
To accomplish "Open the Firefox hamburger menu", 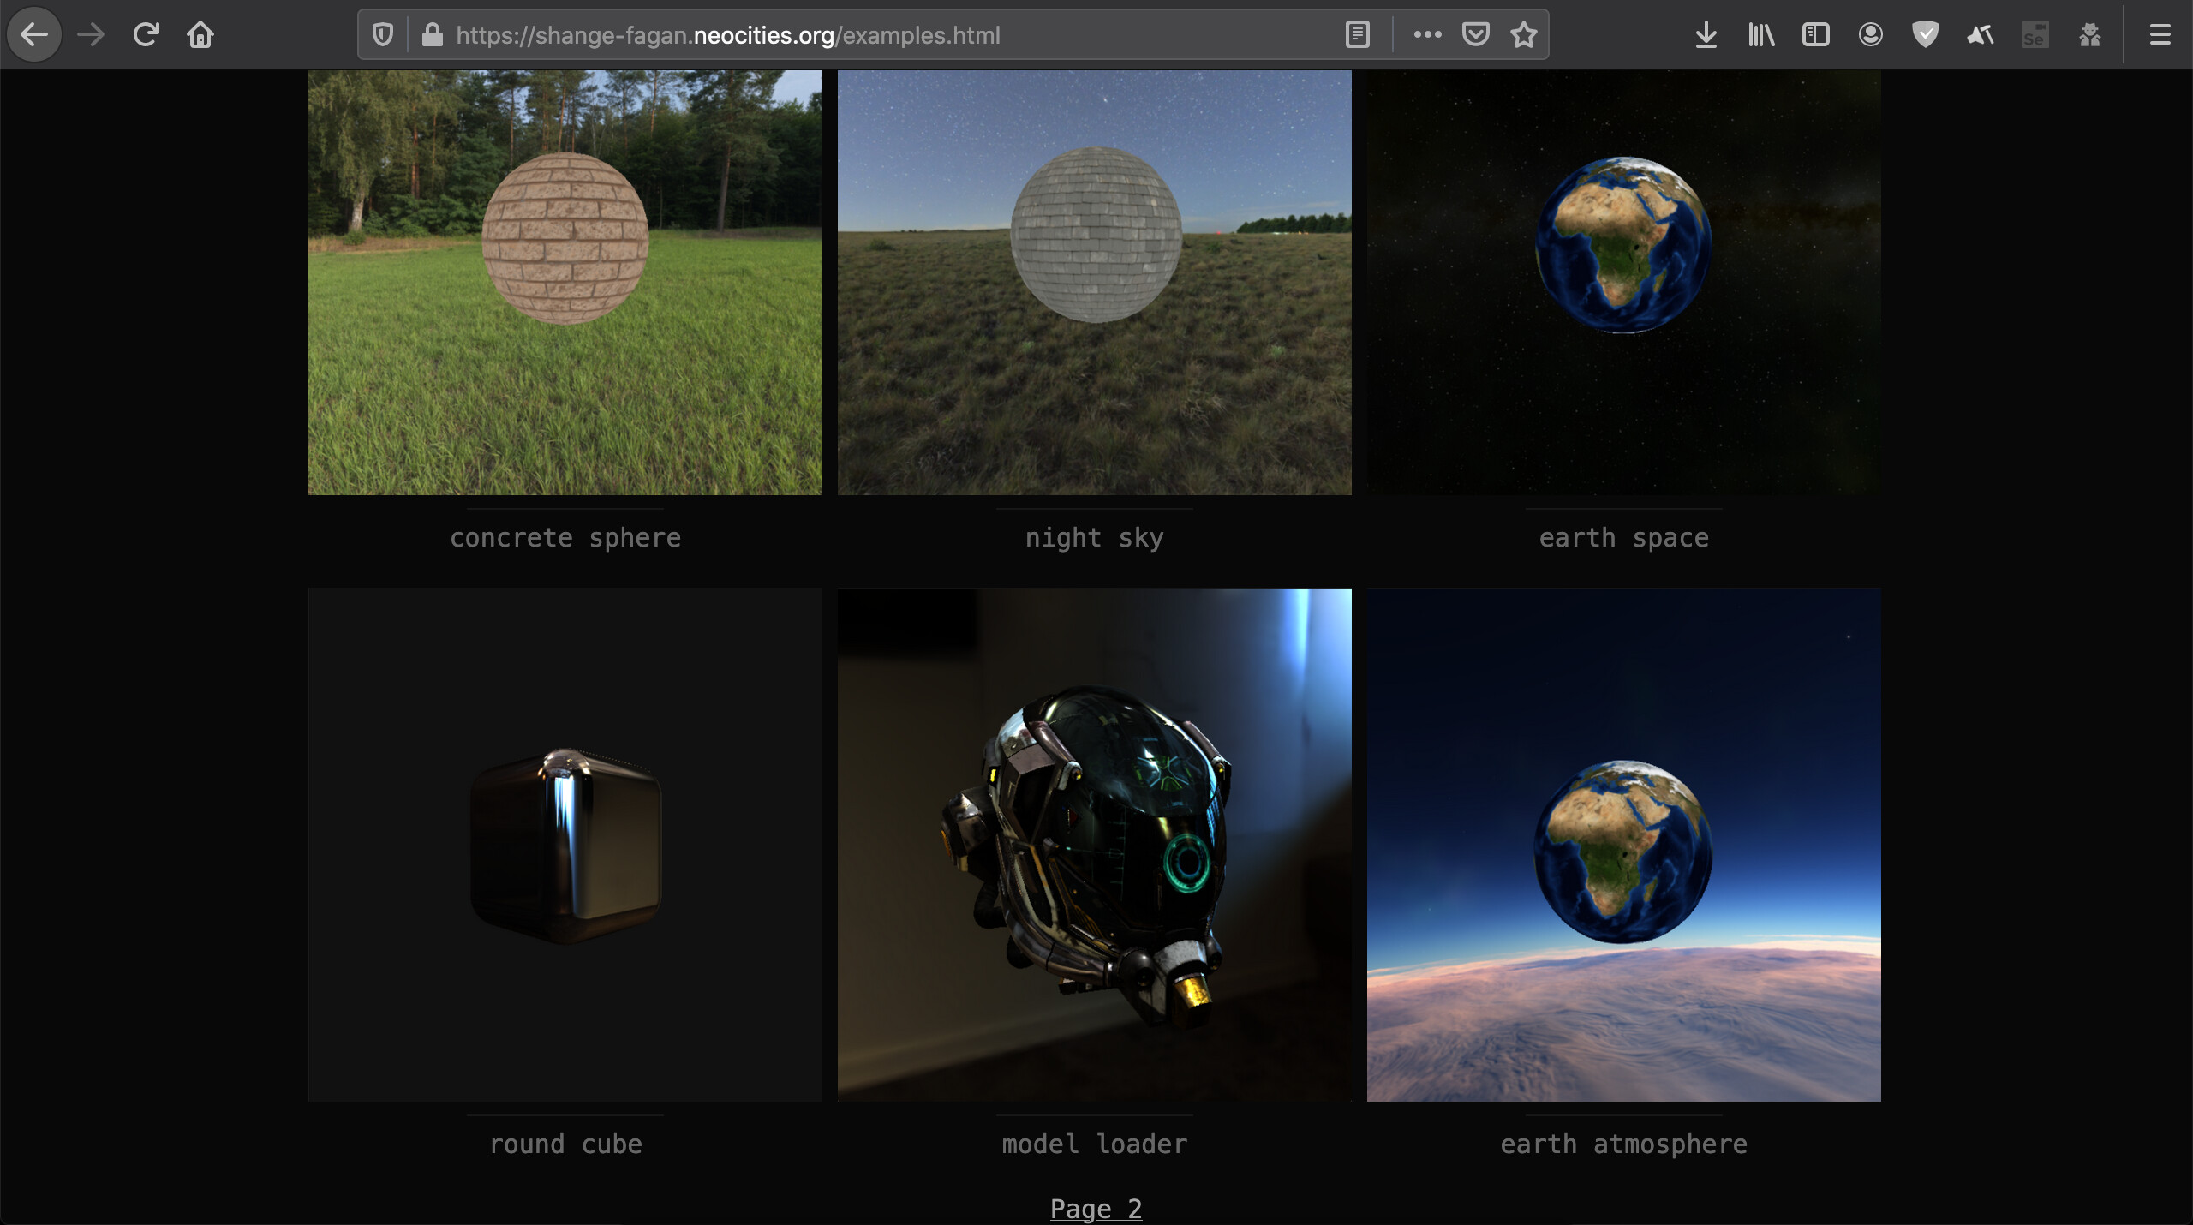I will coord(2160,35).
